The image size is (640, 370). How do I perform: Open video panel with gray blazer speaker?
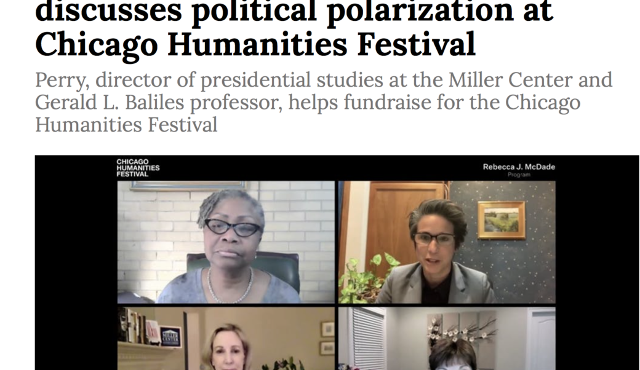pyautogui.click(x=447, y=242)
